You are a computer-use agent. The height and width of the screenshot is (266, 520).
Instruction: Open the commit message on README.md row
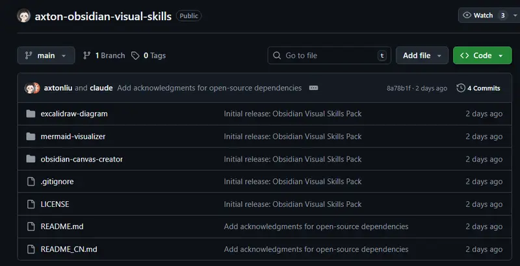(x=316, y=226)
